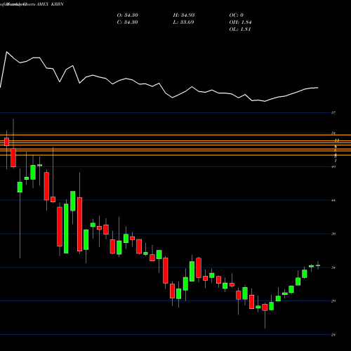Screen dimensions: 351x351
Task: Click the 44 price axis label
Action: (333, 200)
